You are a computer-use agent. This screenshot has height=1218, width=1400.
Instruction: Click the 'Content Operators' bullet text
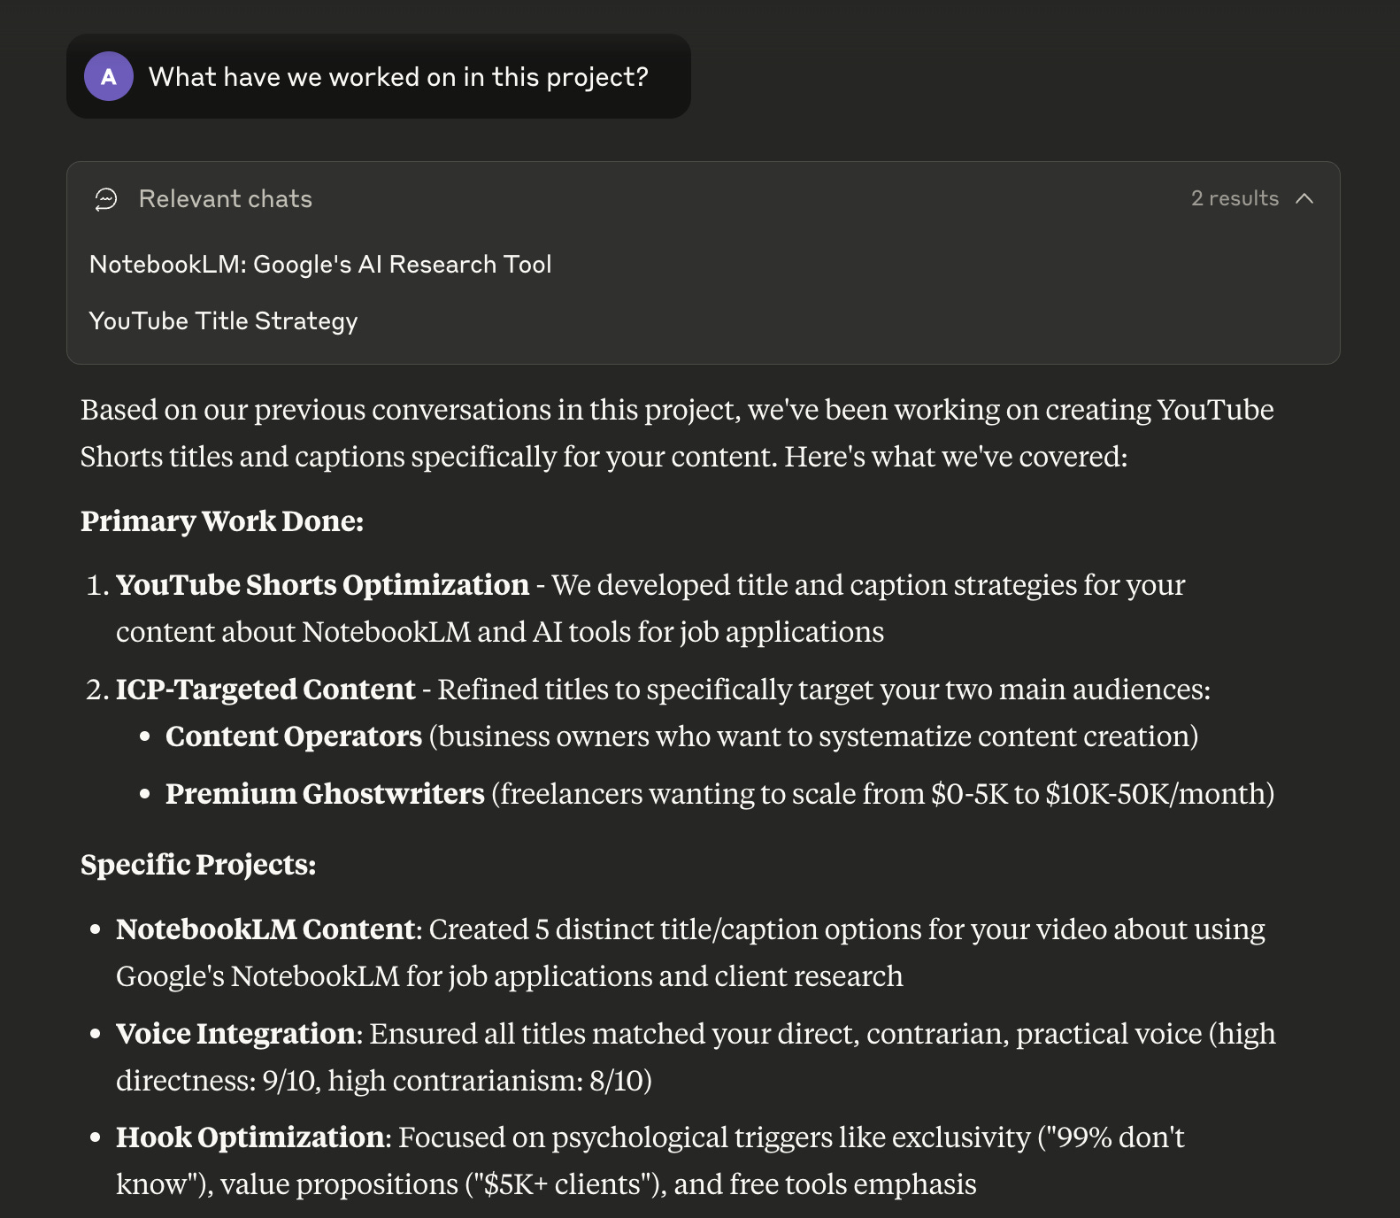tap(294, 736)
